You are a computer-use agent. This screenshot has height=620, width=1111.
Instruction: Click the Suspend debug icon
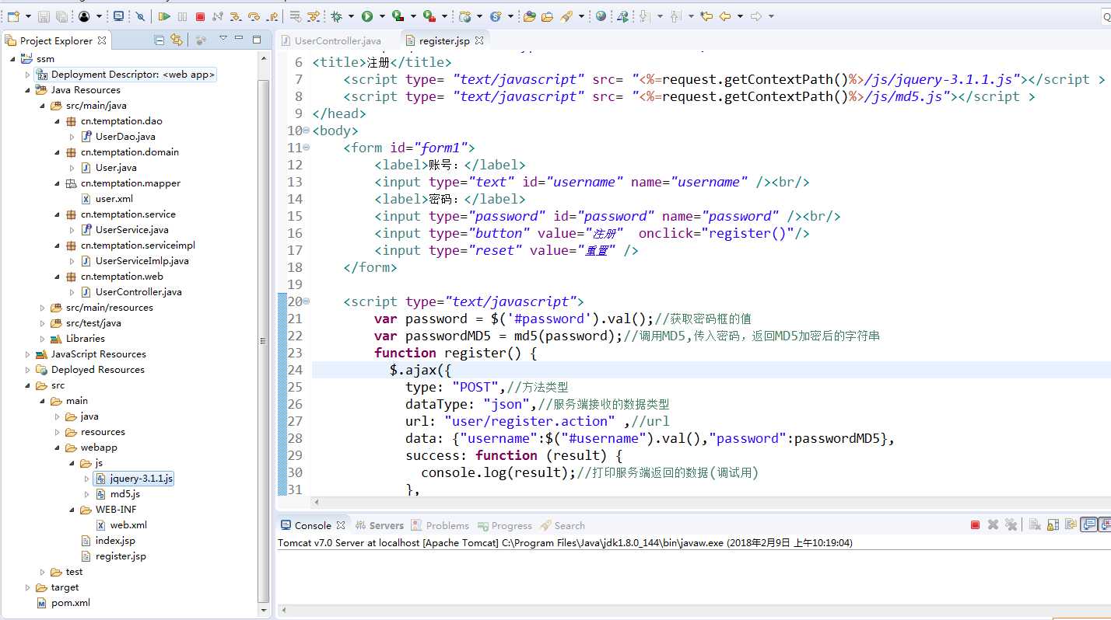point(182,16)
